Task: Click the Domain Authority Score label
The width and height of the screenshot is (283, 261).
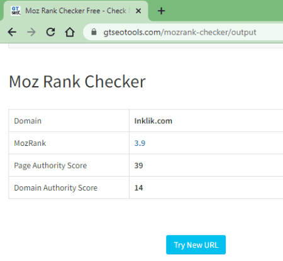Action: 56,188
